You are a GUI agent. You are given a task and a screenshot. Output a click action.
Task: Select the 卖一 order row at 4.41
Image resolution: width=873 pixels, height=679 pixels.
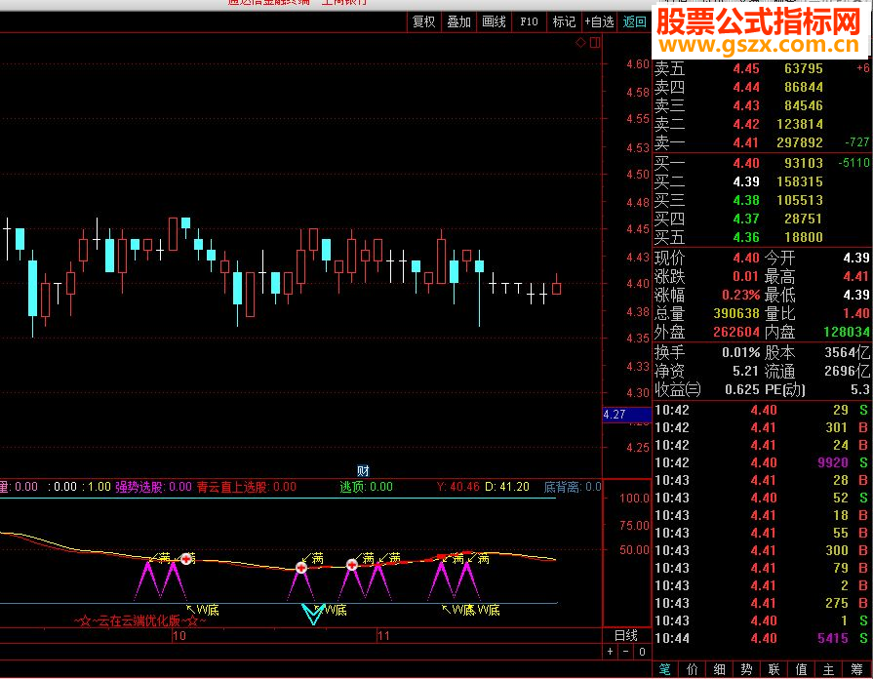762,142
